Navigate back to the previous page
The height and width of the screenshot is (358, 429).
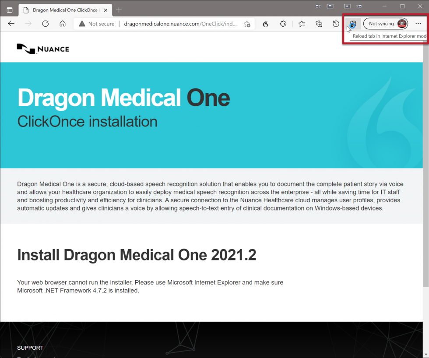coord(11,24)
